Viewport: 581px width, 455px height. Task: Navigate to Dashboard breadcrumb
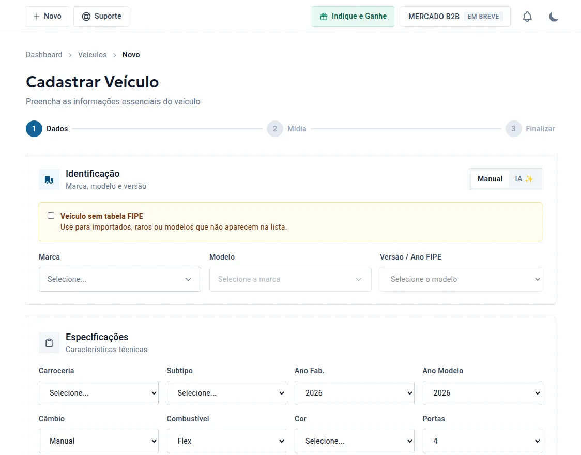click(x=44, y=55)
